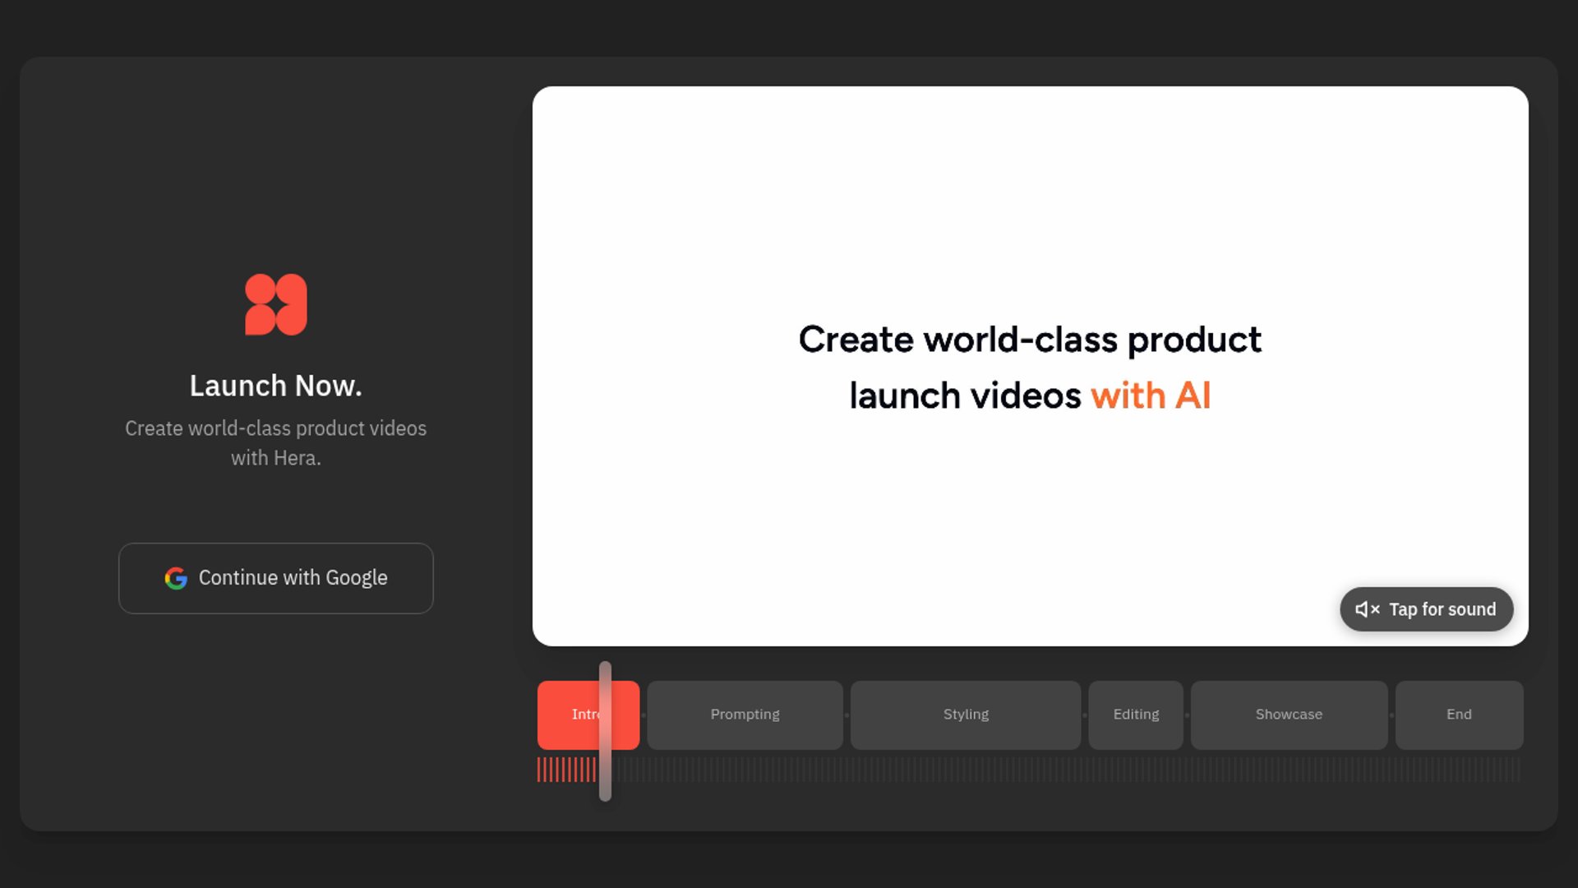Open the Editing chapter segment
The image size is (1578, 888).
point(1135,715)
